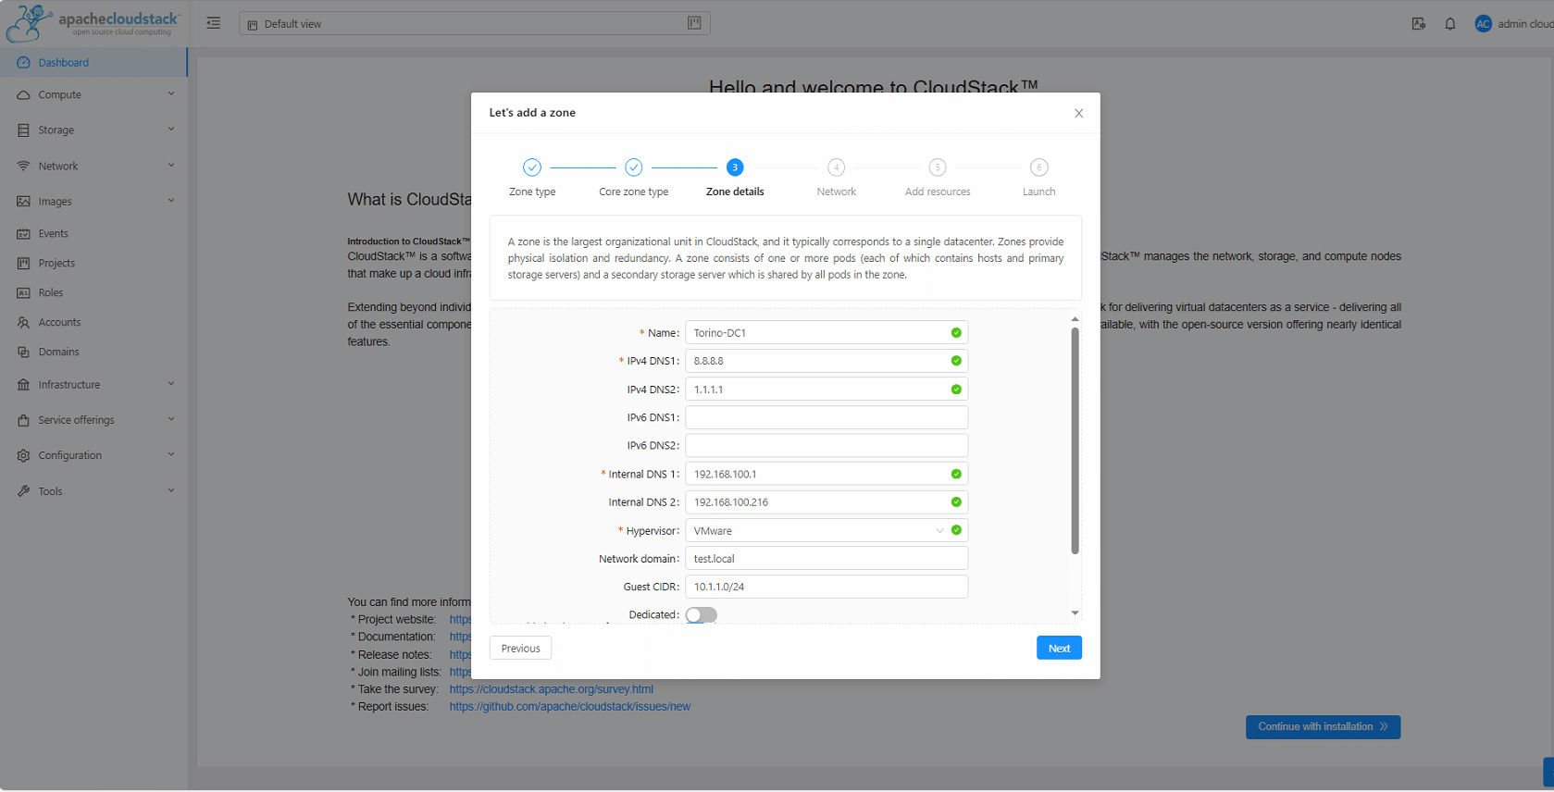Click the create new icon near the bell
Screen dimensions: 1554x792
click(x=1418, y=24)
